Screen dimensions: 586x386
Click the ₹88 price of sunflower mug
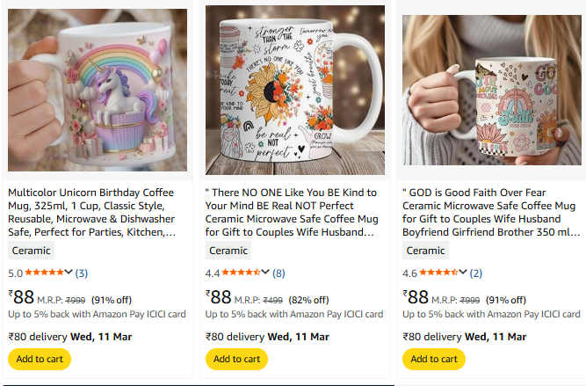[220, 297]
